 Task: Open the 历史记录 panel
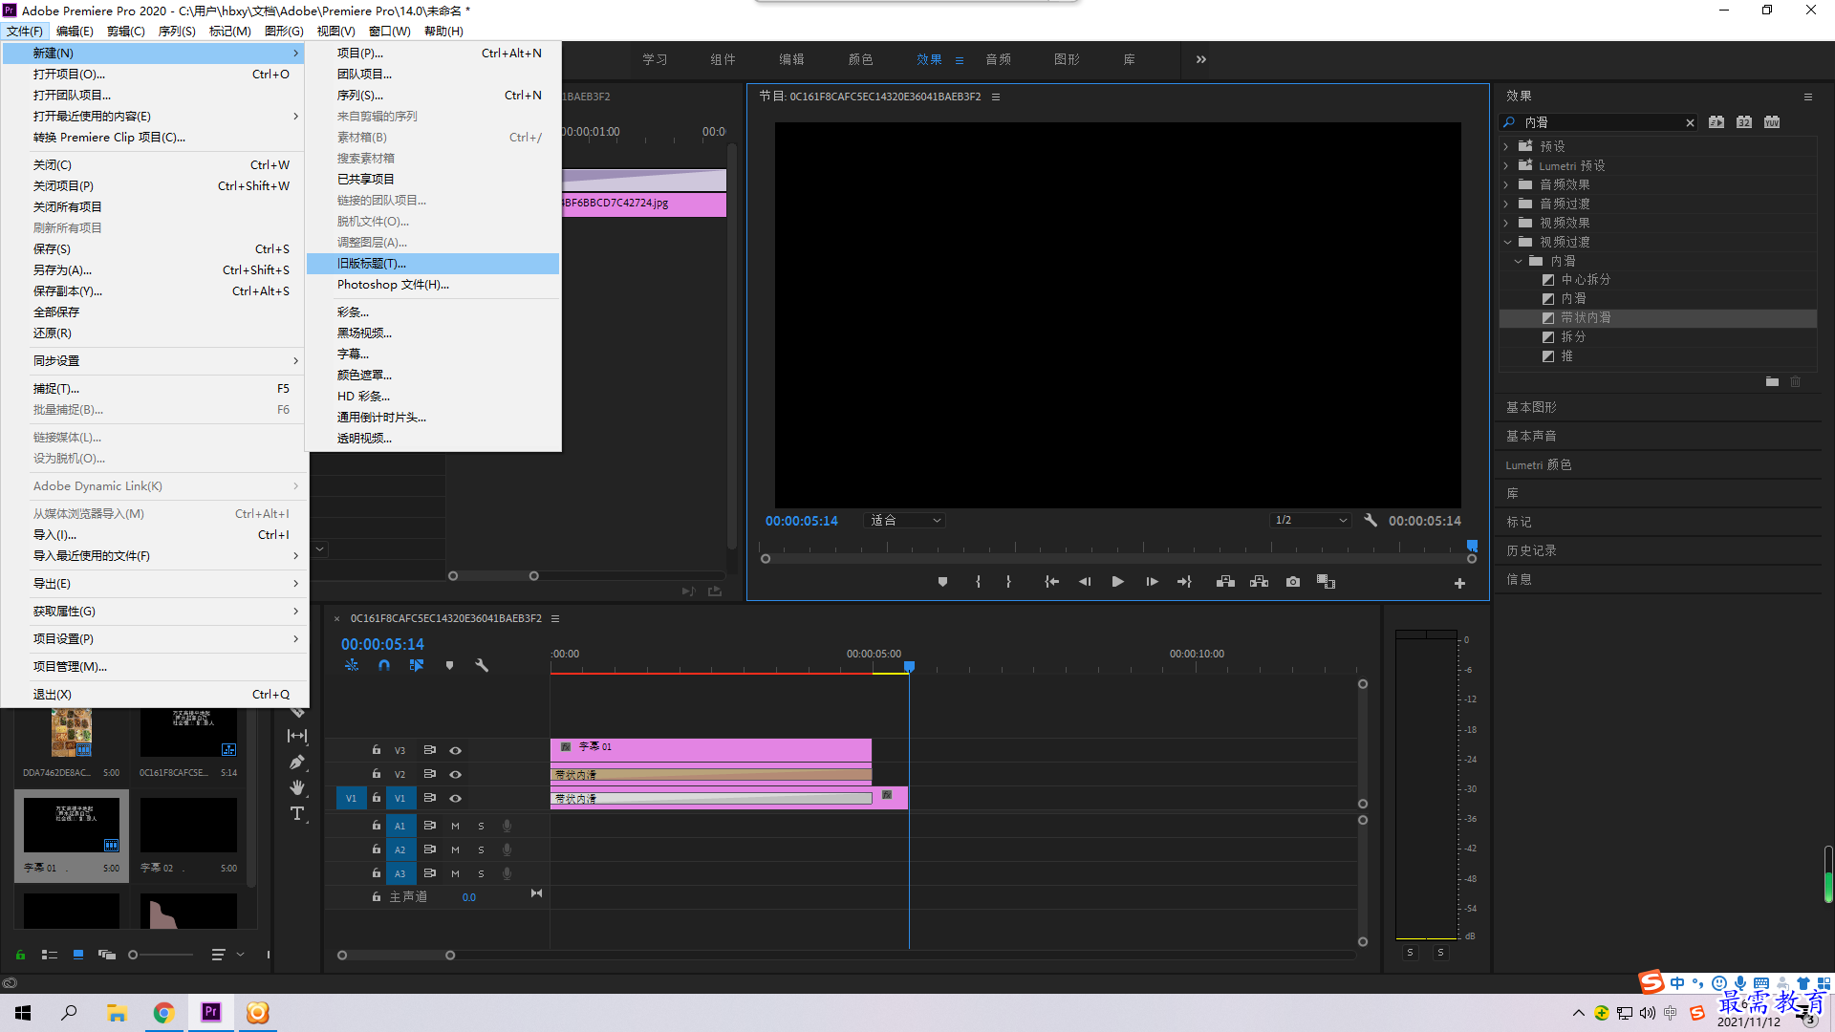[1531, 550]
